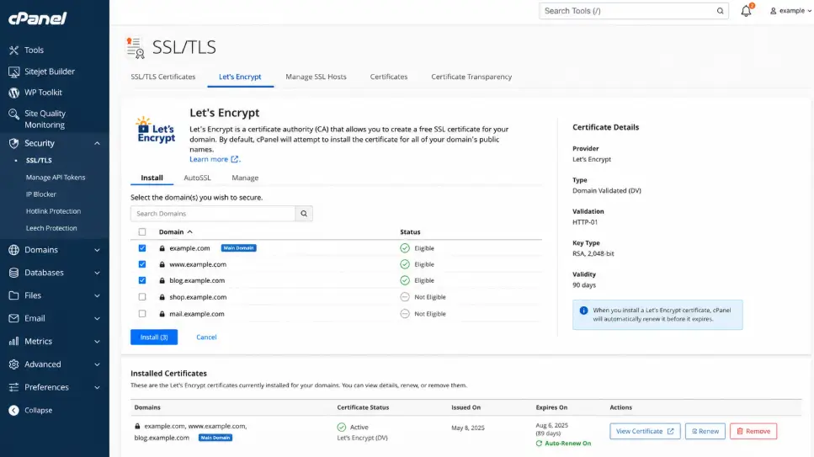Uncheck the example.com checkbox
814x457 pixels.
pos(142,248)
